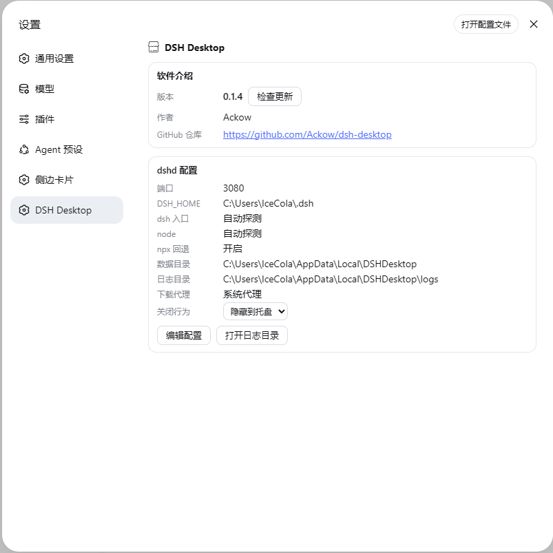Click 自动探测 value beside node
The image size is (553, 553).
tap(242, 234)
